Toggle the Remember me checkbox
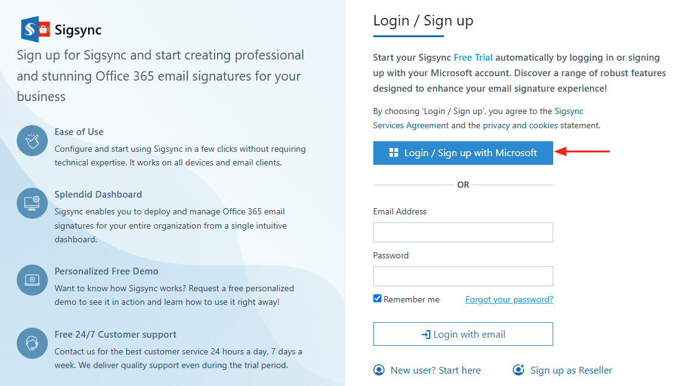 [377, 299]
